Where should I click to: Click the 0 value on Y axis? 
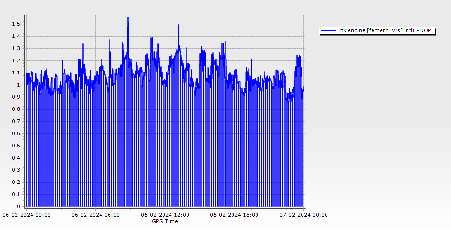(18, 206)
